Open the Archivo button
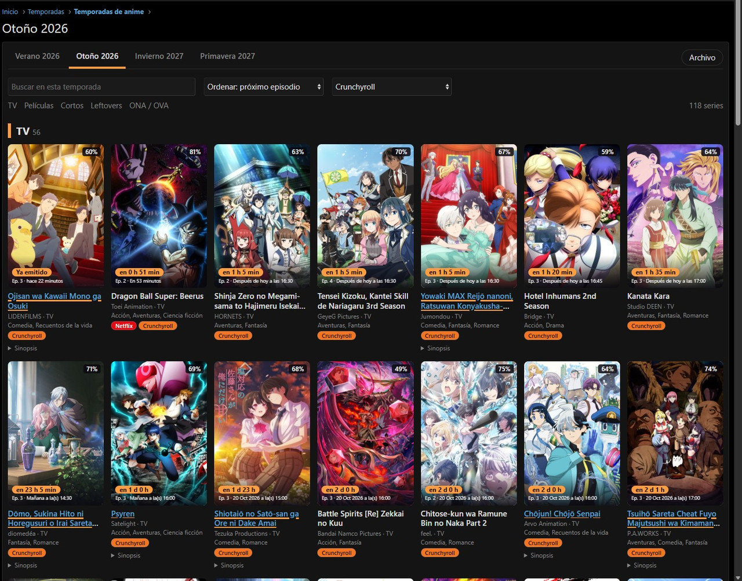Screen dimensions: 742x581 pos(702,57)
